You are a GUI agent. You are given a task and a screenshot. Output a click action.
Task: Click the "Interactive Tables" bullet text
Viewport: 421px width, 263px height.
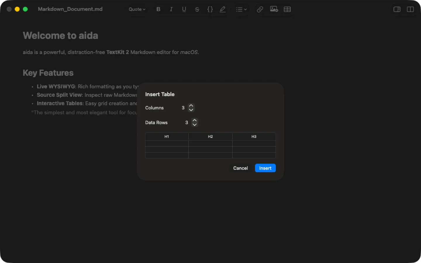60,103
